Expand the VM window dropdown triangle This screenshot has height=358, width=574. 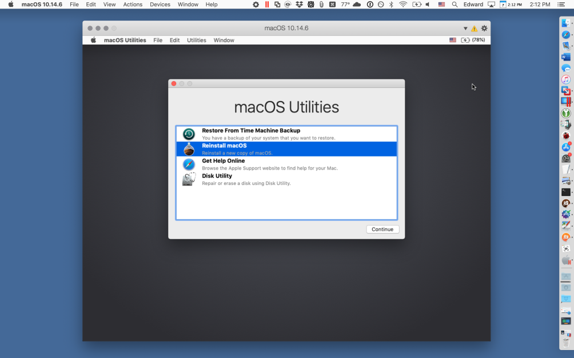tap(465, 29)
